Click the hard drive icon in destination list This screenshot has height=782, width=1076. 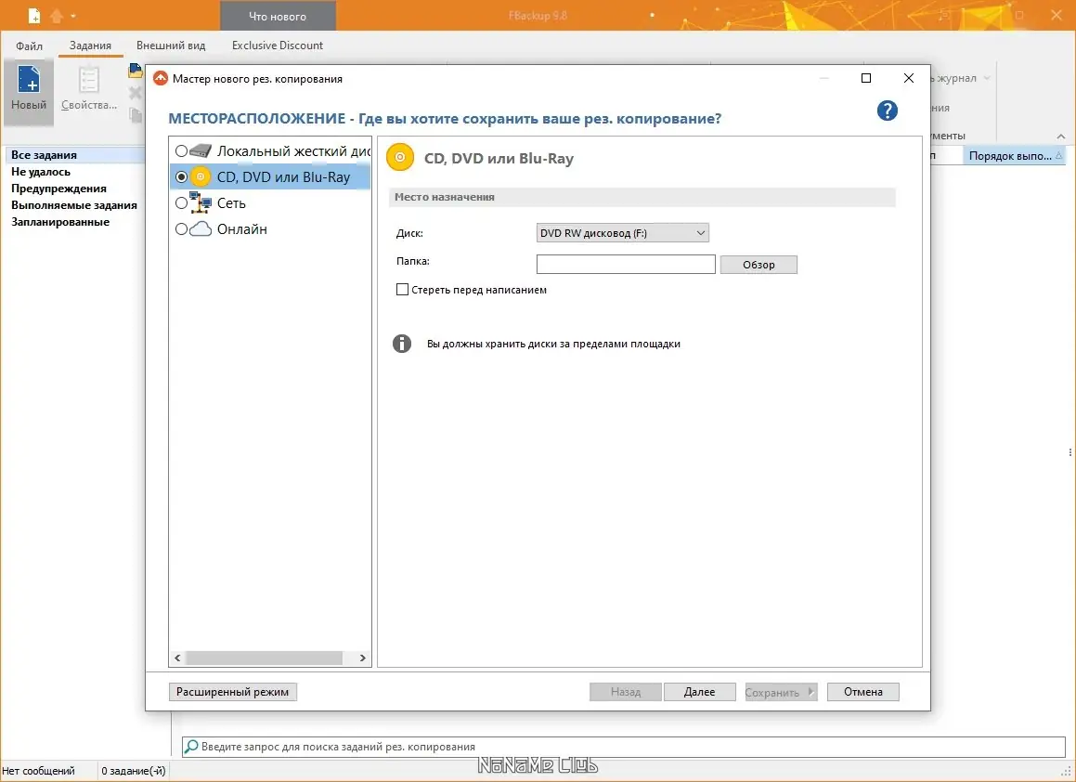click(201, 151)
